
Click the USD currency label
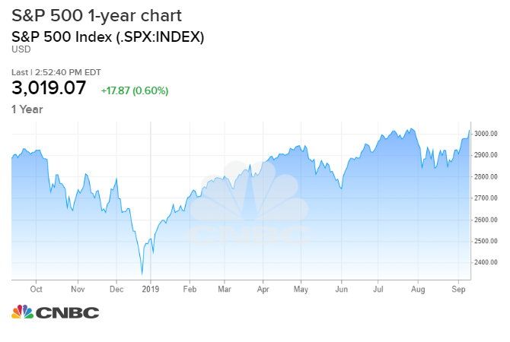tap(21, 49)
